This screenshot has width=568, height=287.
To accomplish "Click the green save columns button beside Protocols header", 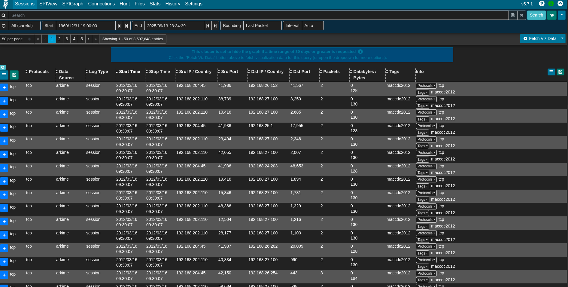I will click(14, 75).
